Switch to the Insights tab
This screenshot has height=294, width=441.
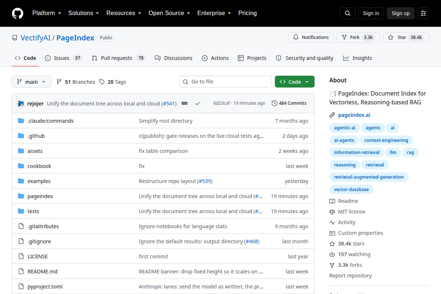(x=358, y=58)
